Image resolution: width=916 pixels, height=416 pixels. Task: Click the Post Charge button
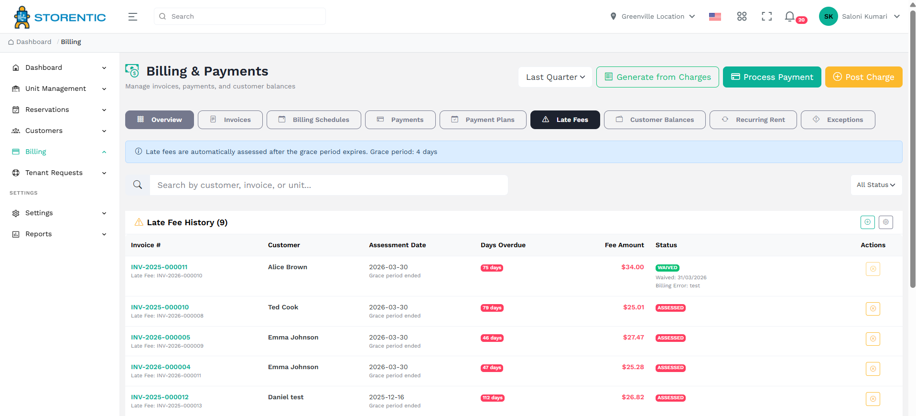[864, 77]
